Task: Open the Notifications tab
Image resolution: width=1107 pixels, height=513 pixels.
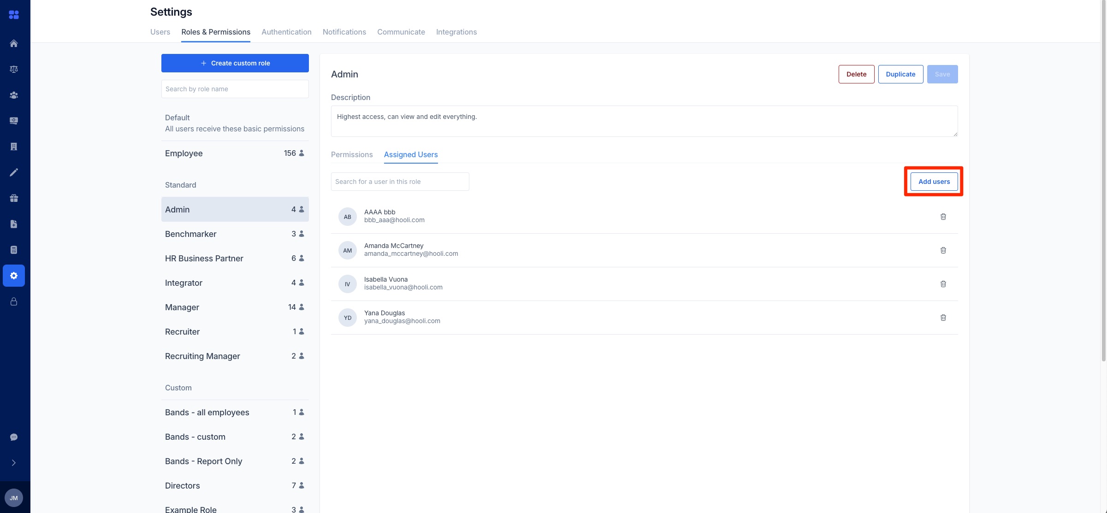Action: tap(344, 32)
